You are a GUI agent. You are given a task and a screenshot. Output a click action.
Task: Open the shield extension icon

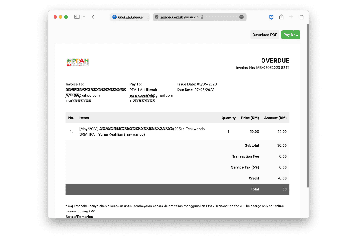click(x=271, y=17)
